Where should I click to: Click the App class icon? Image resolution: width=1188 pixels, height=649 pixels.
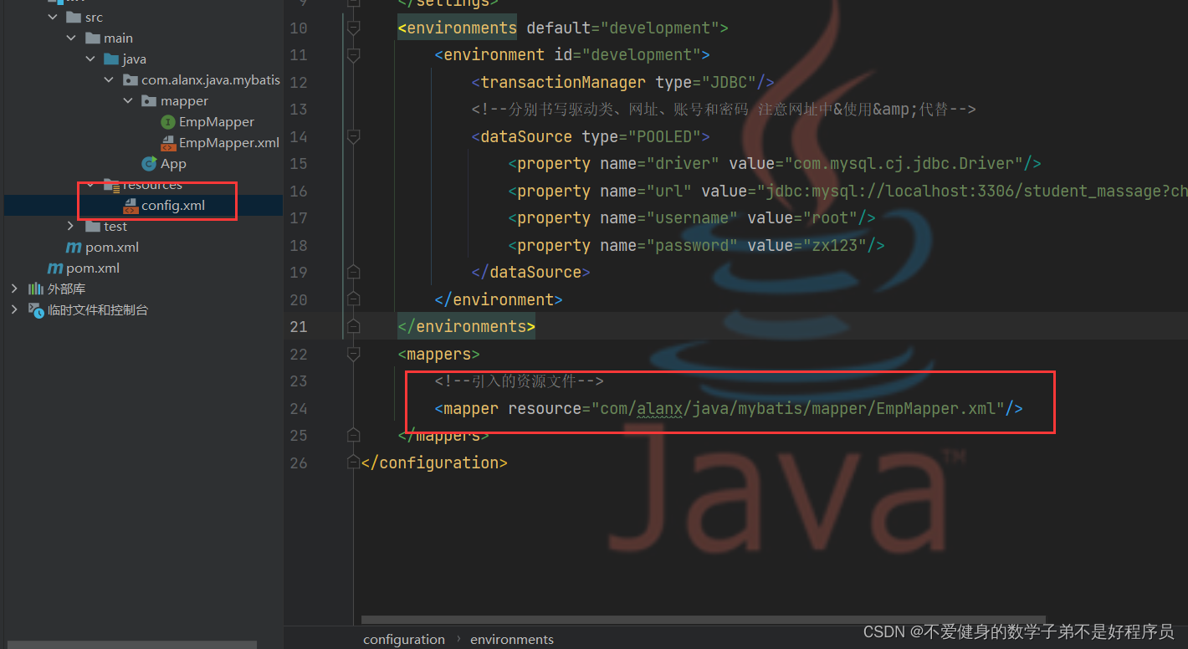point(149,164)
